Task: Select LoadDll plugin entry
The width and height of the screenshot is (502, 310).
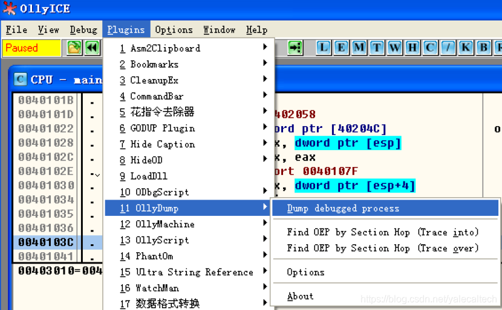Action: point(189,176)
